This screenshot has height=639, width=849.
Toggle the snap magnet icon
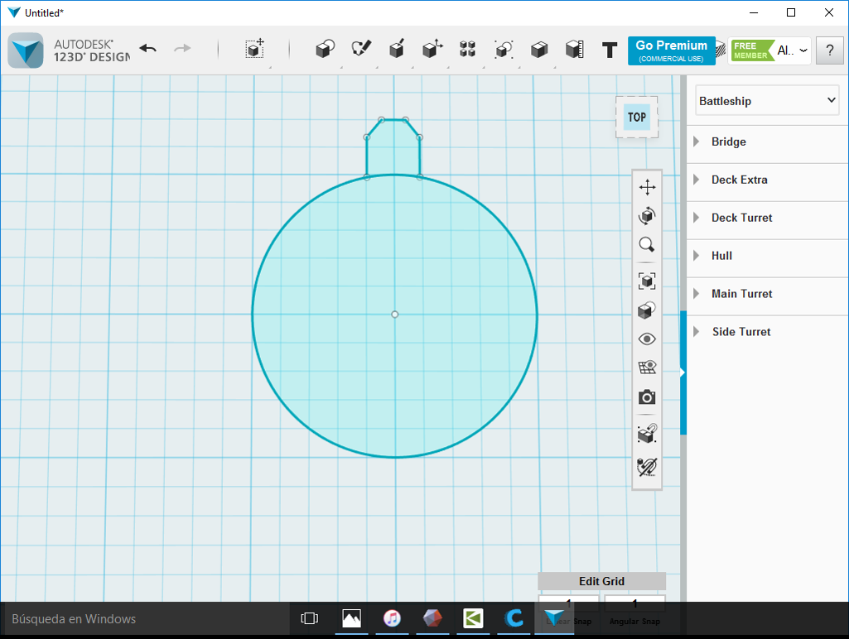coord(647,434)
